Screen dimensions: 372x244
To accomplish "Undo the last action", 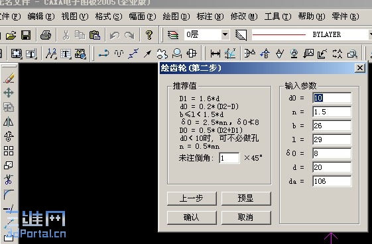I will pos(115,36).
